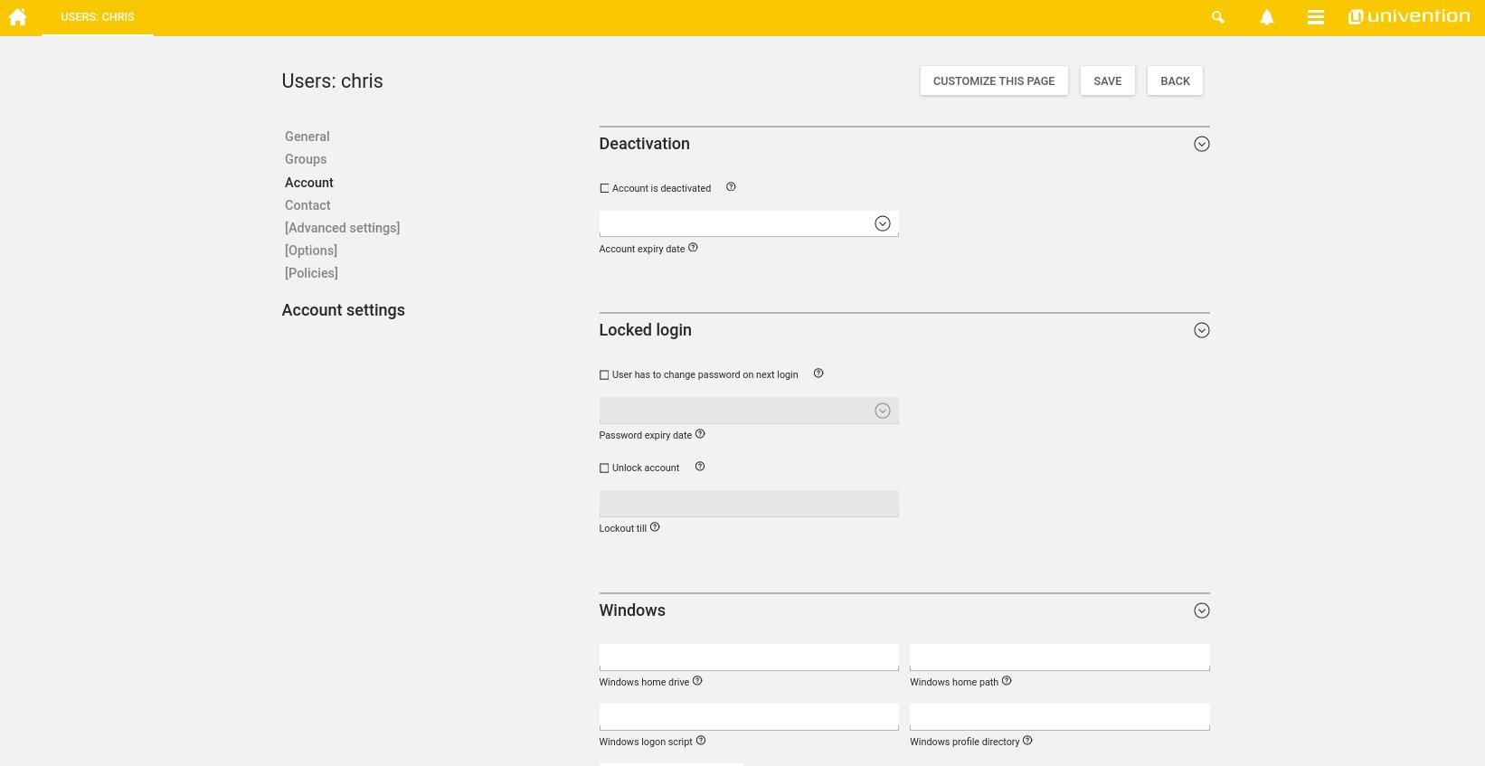Image resolution: width=1485 pixels, height=766 pixels.
Task: Open Account expiry date picker dropdown
Action: [x=882, y=223]
